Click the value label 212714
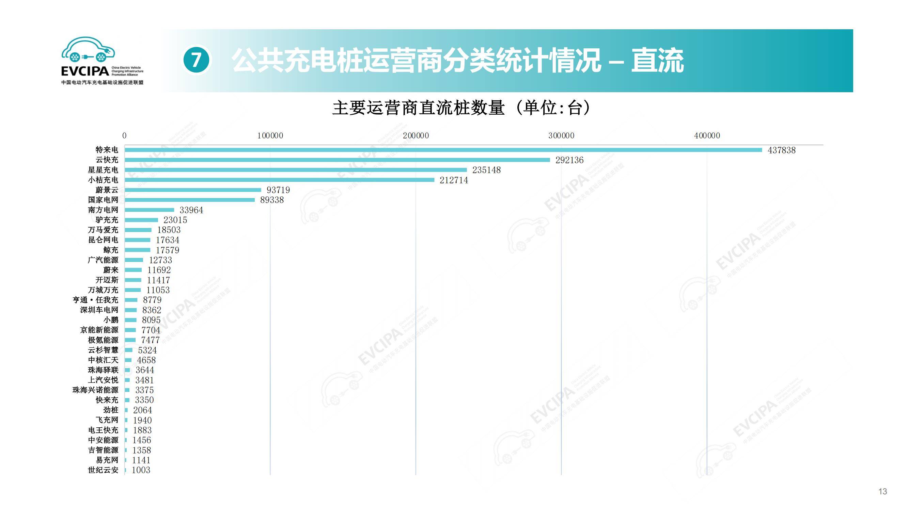Image resolution: width=908 pixels, height=510 pixels. tap(454, 180)
